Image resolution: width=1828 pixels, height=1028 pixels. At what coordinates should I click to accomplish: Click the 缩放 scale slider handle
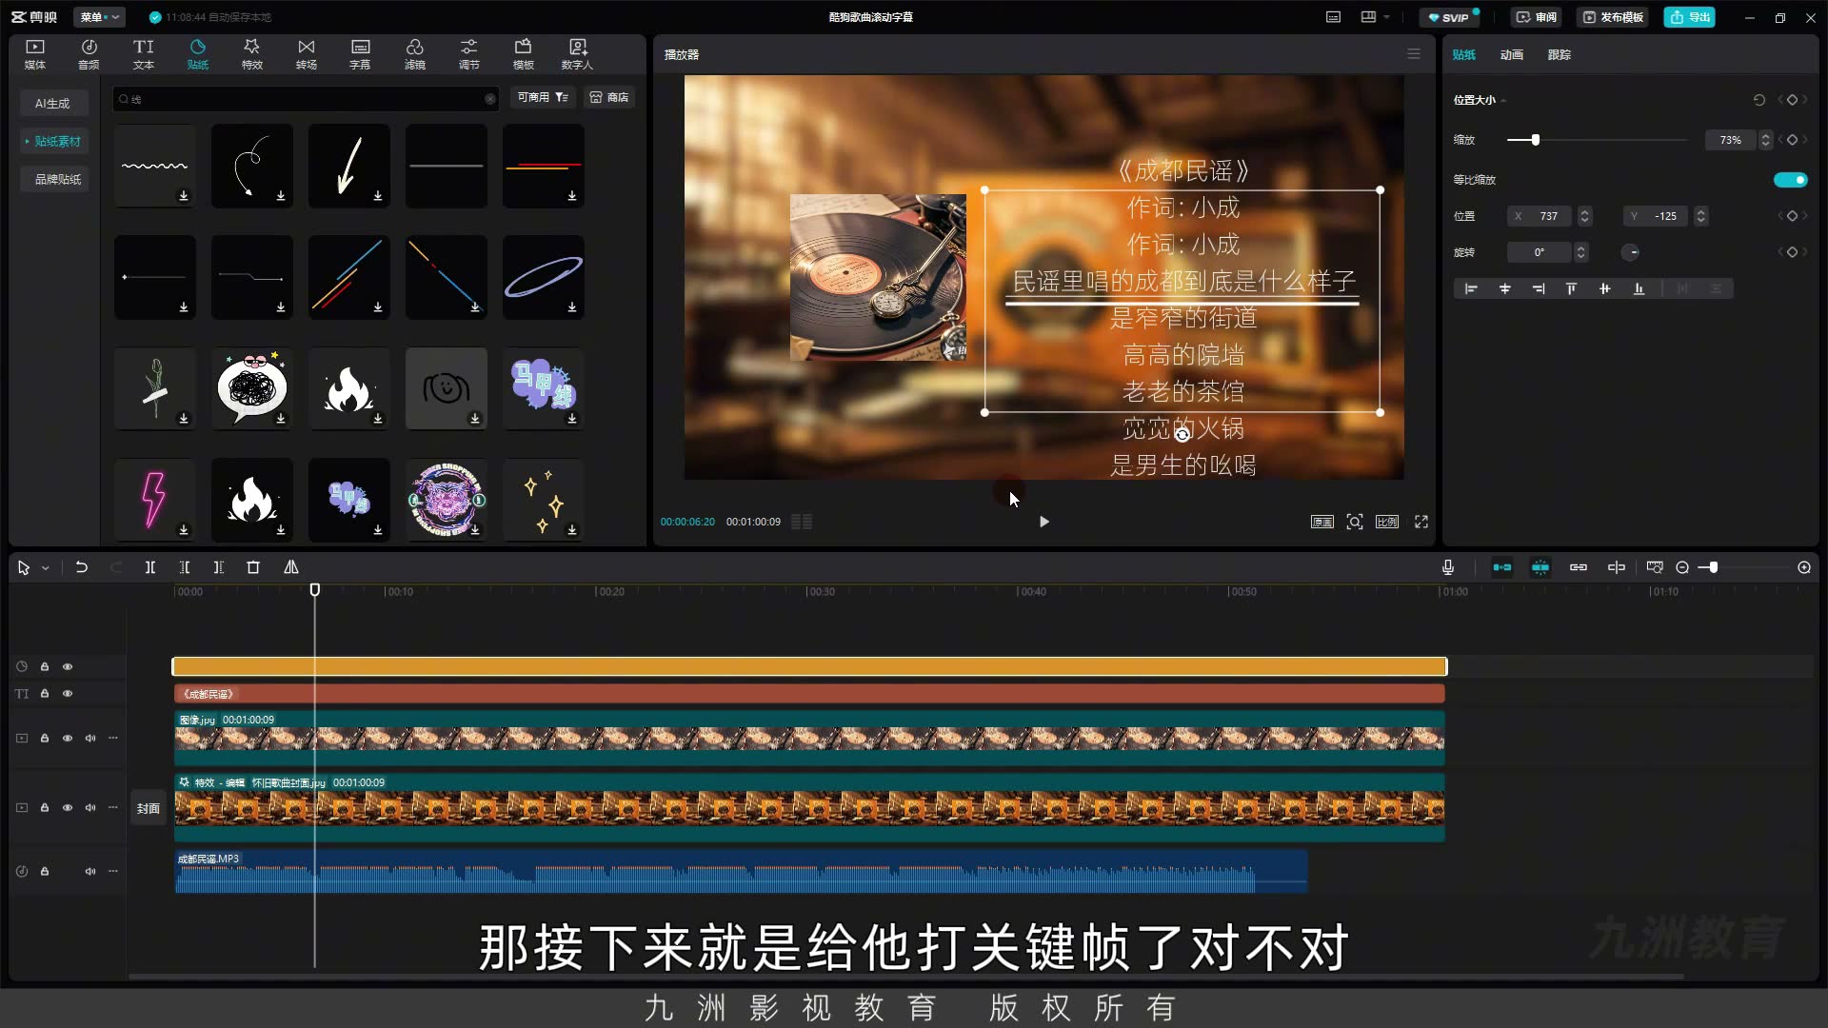pos(1536,140)
